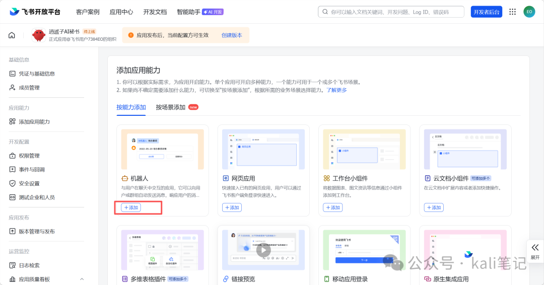This screenshot has width=544, height=285.
Task: Click the 工作台小组件 card preview image
Action: [364, 149]
